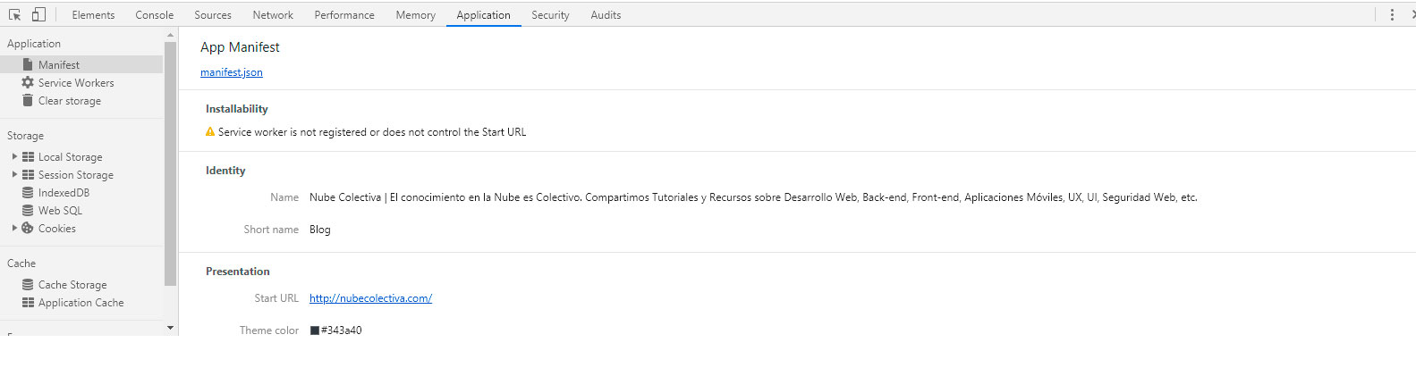Open the DevTools three-dot menu
This screenshot has height=368, width=1416.
tap(1392, 14)
